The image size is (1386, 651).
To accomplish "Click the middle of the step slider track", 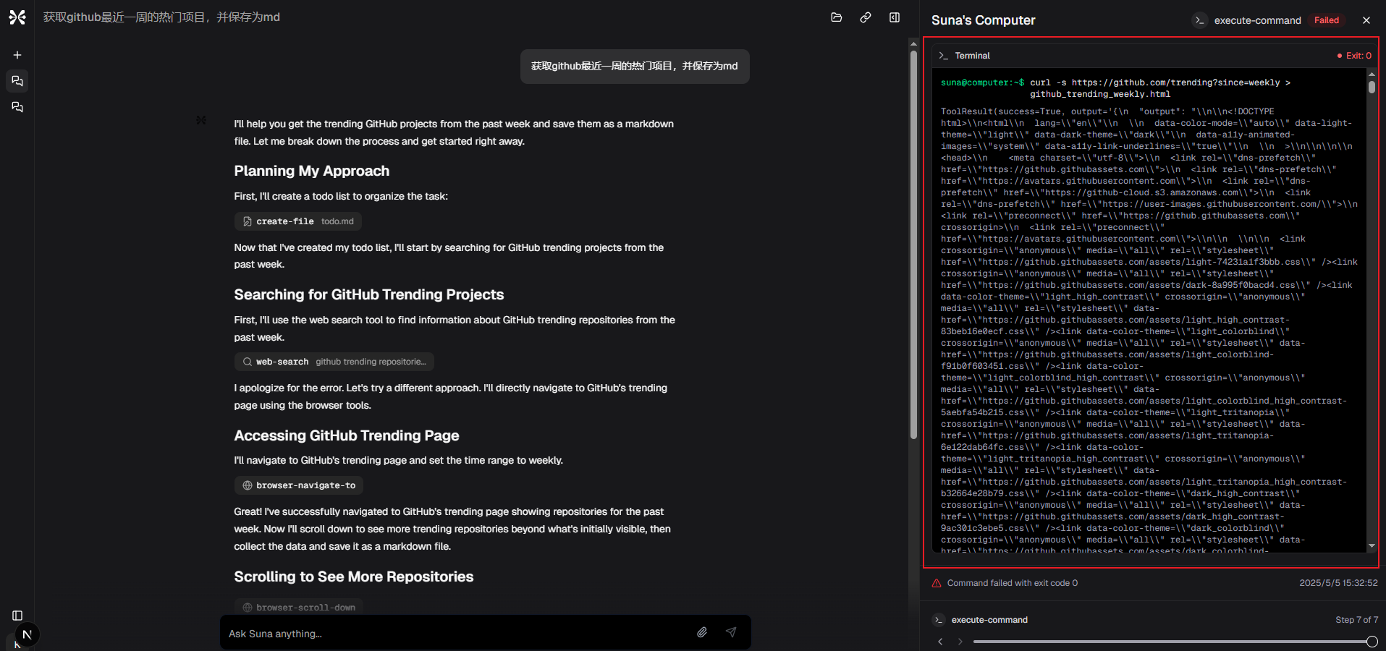I will (1172, 642).
